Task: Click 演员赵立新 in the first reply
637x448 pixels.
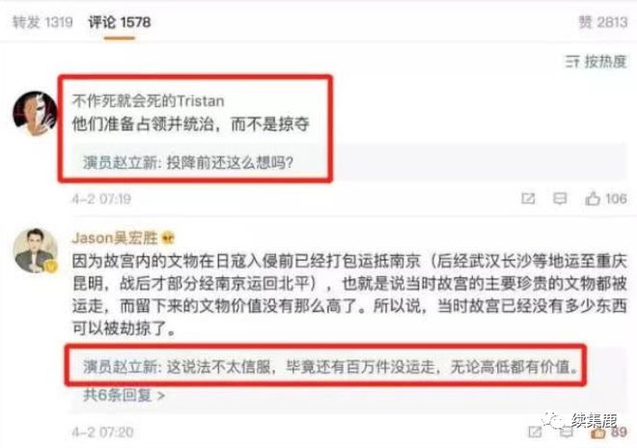Action: 120,162
